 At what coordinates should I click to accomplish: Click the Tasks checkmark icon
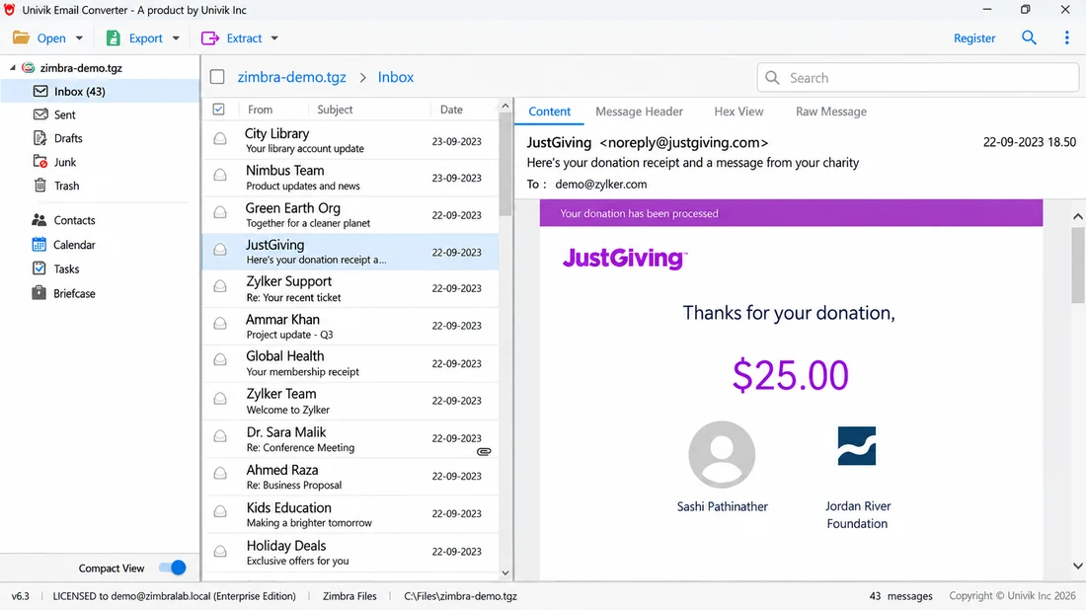click(39, 267)
